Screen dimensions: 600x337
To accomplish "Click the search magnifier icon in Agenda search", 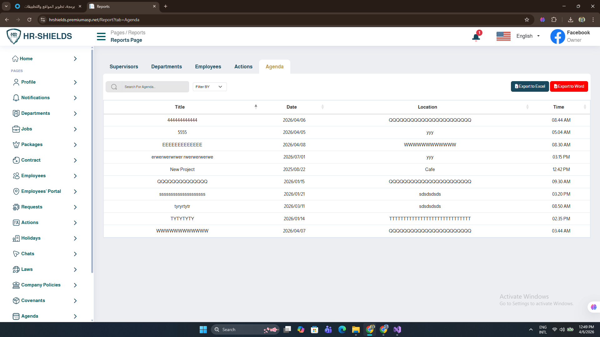I will coord(114,87).
